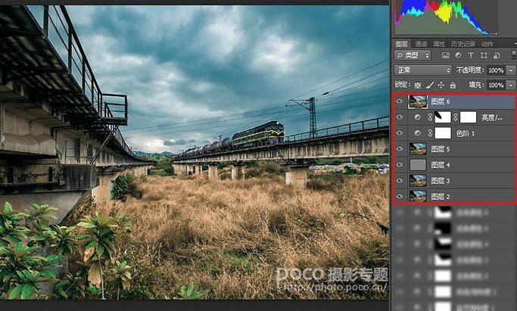
Task: Open the 类型 layer filter dropdown
Action: 413,55
